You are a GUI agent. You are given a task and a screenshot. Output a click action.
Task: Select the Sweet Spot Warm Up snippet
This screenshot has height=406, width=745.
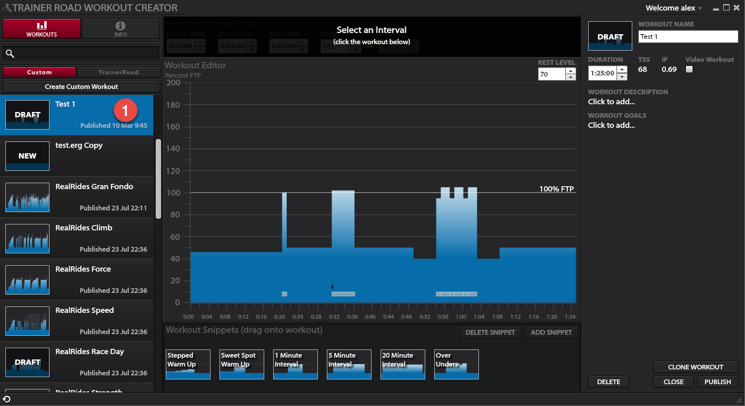pyautogui.click(x=242, y=364)
